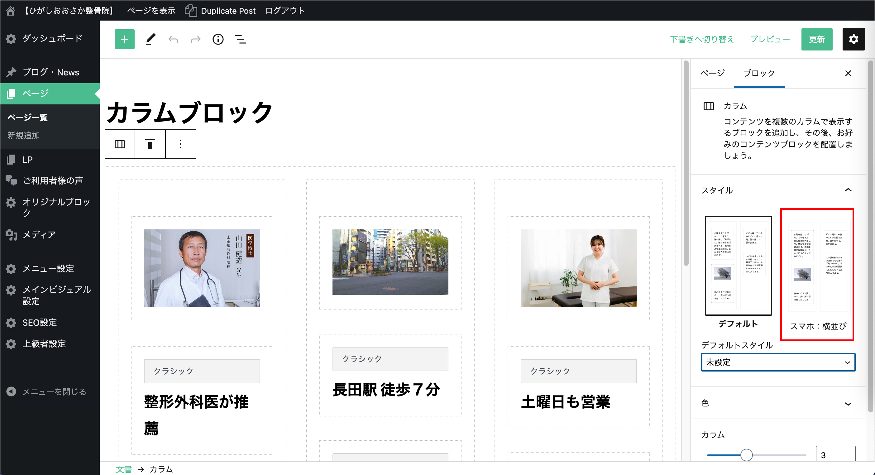Screen dimensions: 875x475
Task: Click the undo arrow icon
Action: click(173, 39)
